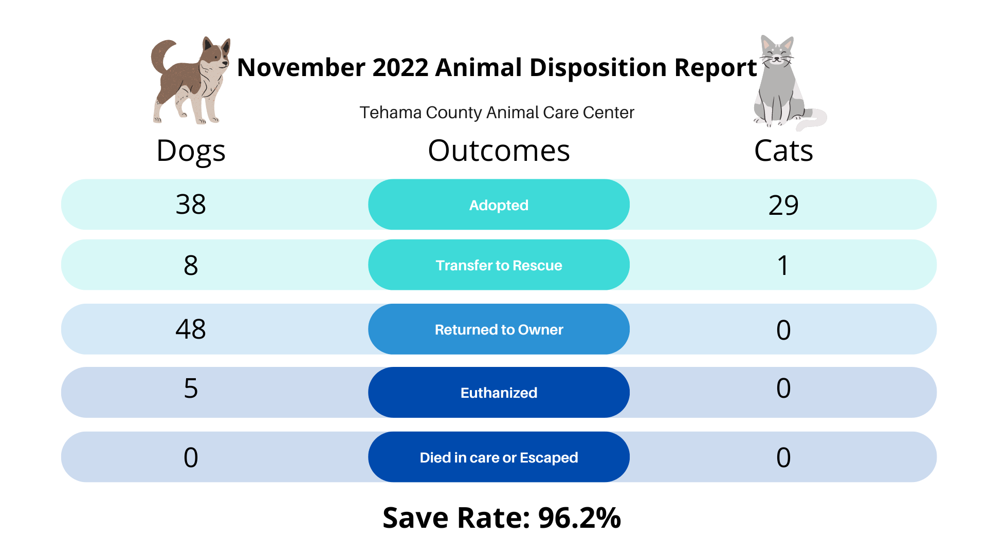
Task: Click the dog illustration
Action: 190,81
